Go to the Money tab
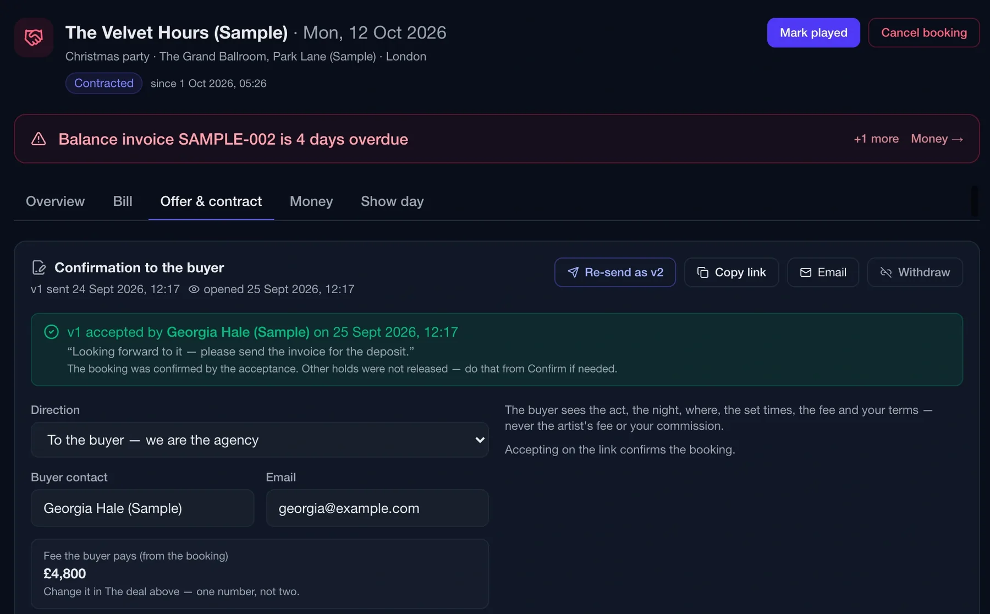 (311, 201)
